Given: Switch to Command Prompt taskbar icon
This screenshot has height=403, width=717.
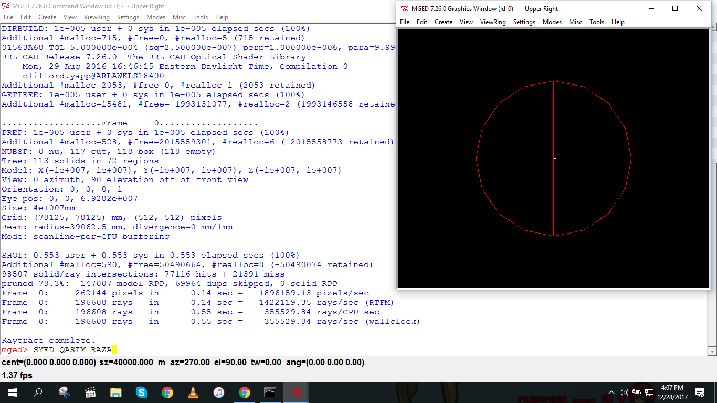Looking at the screenshot, I should (x=270, y=393).
